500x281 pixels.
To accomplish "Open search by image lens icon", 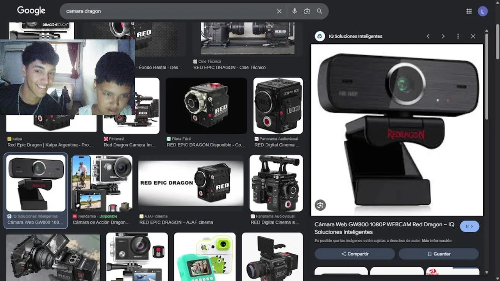I will pyautogui.click(x=307, y=11).
